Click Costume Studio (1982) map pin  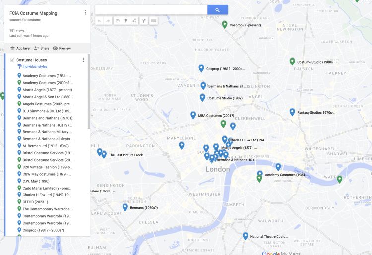tap(202, 97)
